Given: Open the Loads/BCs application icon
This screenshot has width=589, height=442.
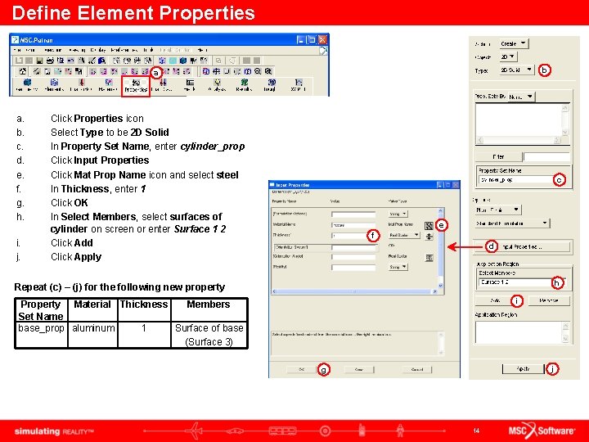Looking at the screenshot, I should point(81,85).
